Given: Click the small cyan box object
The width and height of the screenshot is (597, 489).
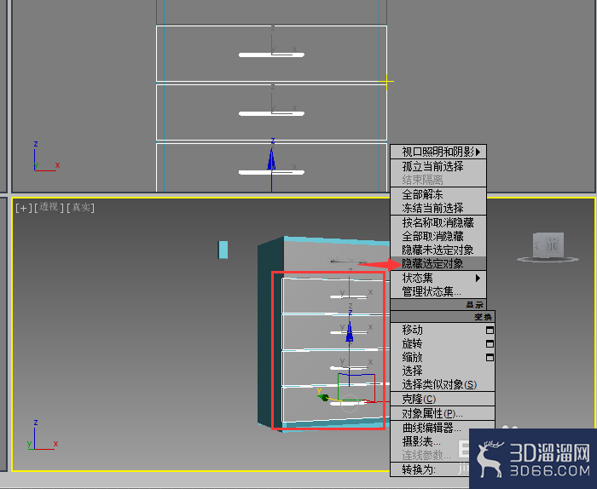Looking at the screenshot, I should [x=223, y=250].
